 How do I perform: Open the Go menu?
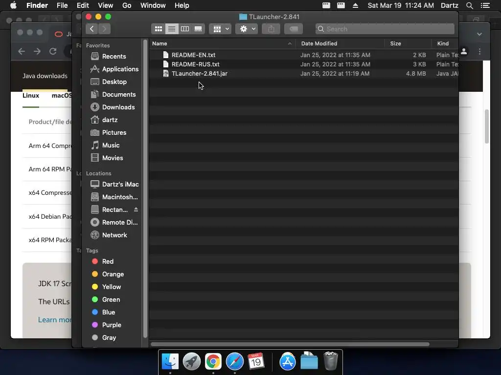click(127, 5)
